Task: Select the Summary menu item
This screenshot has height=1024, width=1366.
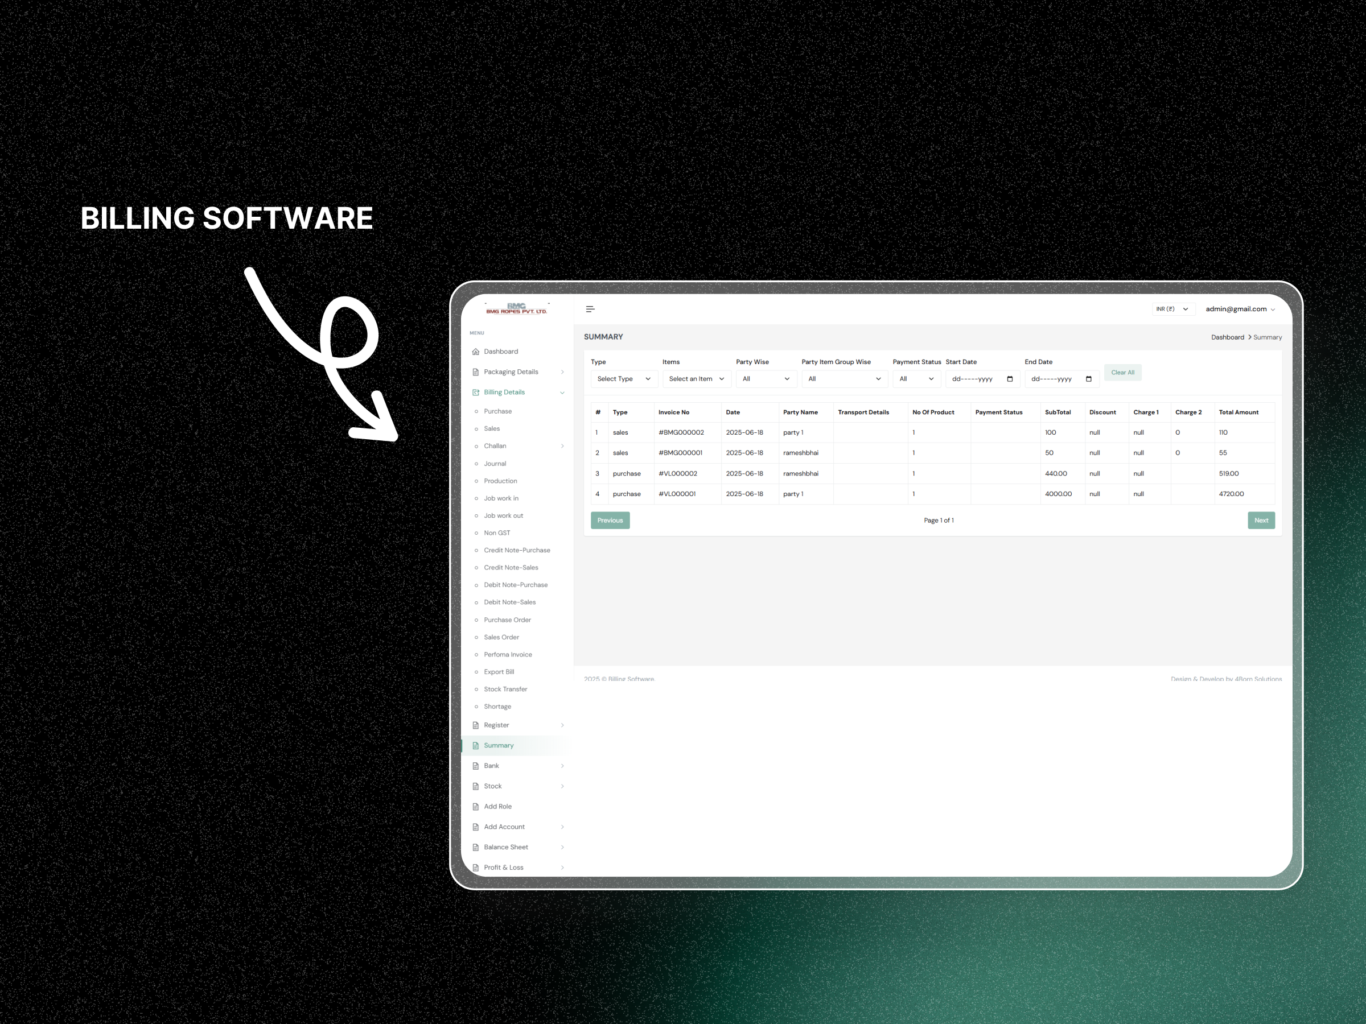Action: pos(499,746)
